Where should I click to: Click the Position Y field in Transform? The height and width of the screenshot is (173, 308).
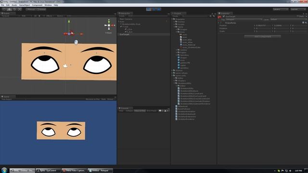pyautogui.click(x=281, y=25)
